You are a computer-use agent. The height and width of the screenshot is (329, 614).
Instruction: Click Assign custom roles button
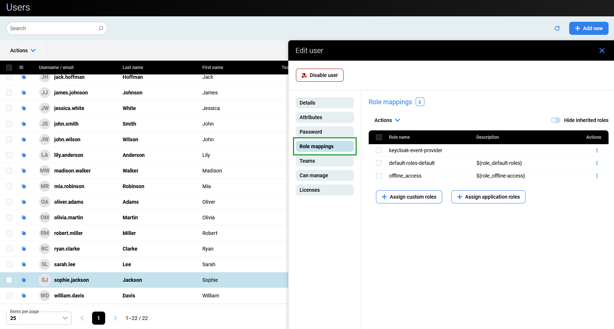pyautogui.click(x=409, y=197)
